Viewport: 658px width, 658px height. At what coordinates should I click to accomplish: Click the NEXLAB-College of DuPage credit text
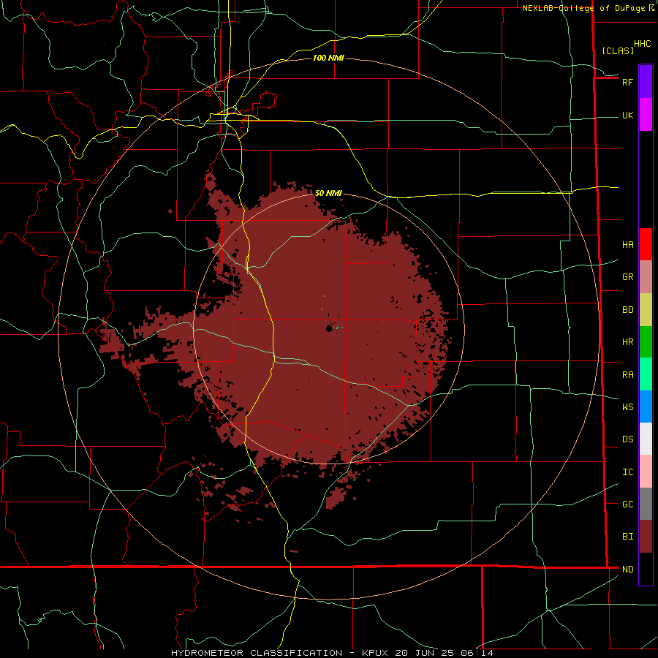pos(583,8)
